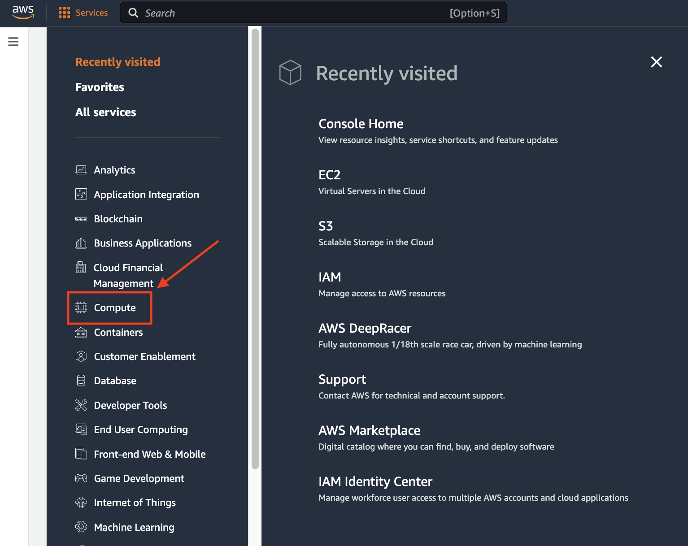Viewport: 688px width, 546px height.
Task: Open the Recently visited section
Action: point(118,62)
